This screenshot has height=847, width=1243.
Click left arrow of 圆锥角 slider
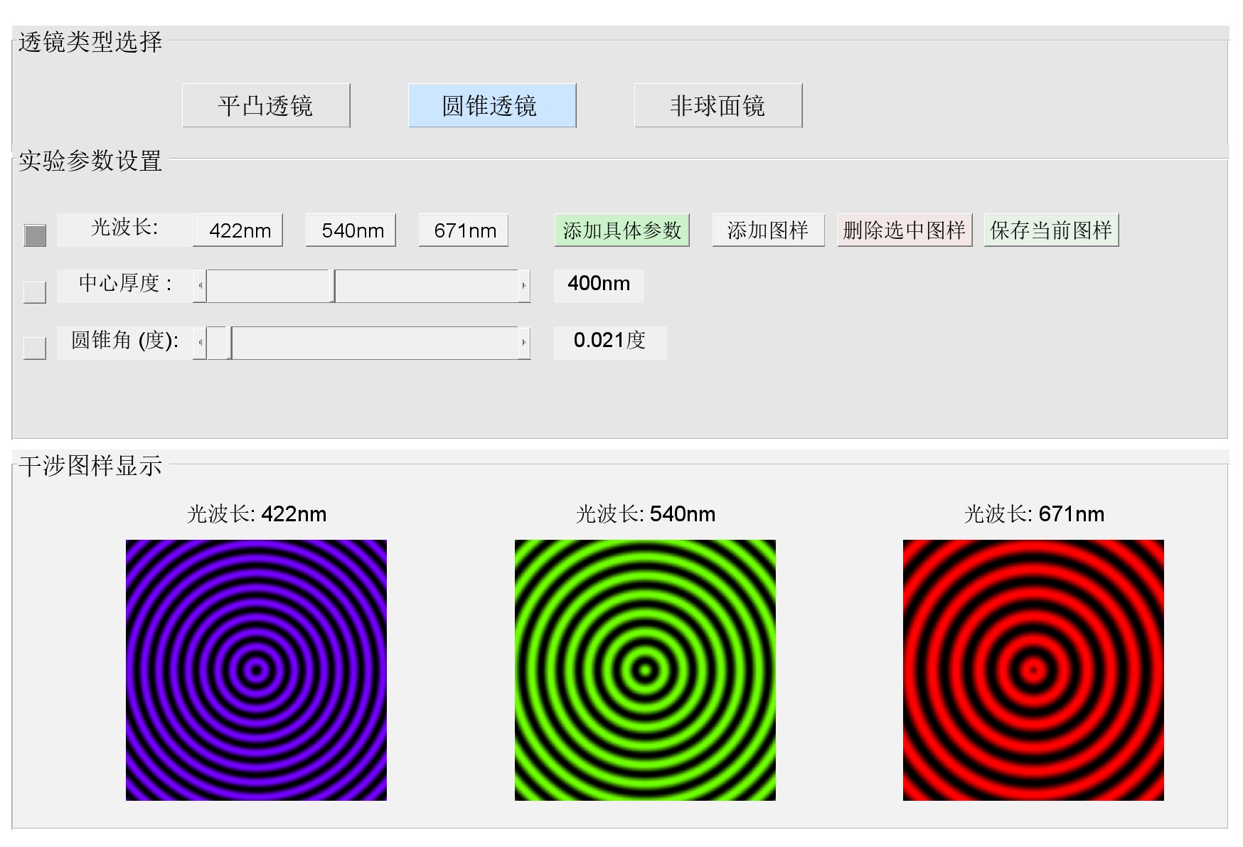(200, 343)
